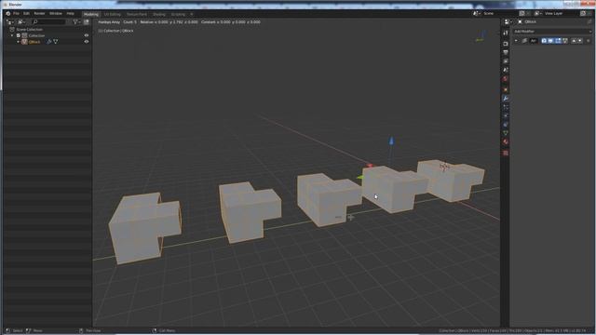This screenshot has height=335, width=596.
Task: Open the properties editor type dropdown
Action: [508, 22]
